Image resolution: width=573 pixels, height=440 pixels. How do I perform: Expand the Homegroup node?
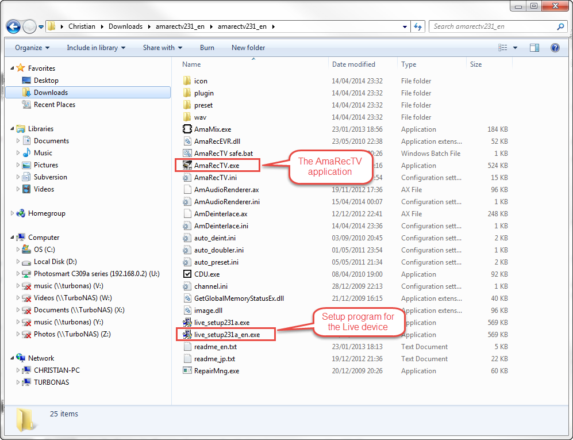pyautogui.click(x=12, y=213)
